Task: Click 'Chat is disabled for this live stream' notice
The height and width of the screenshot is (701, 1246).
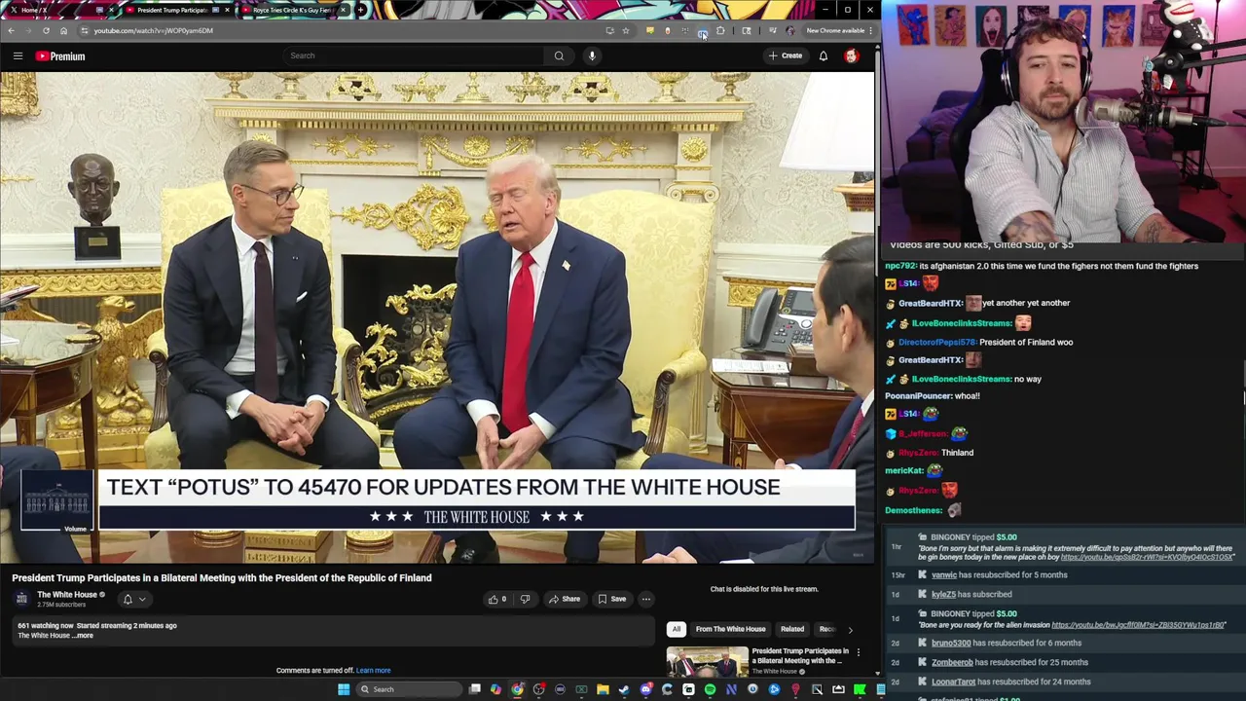Action: (764, 589)
